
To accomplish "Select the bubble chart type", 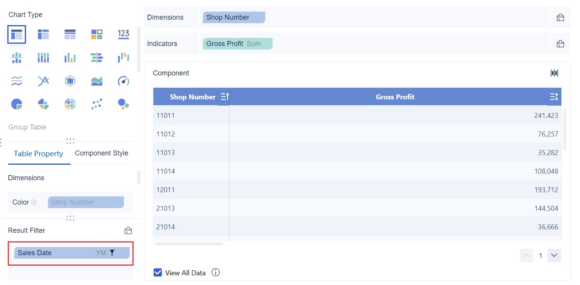I will coord(124,104).
